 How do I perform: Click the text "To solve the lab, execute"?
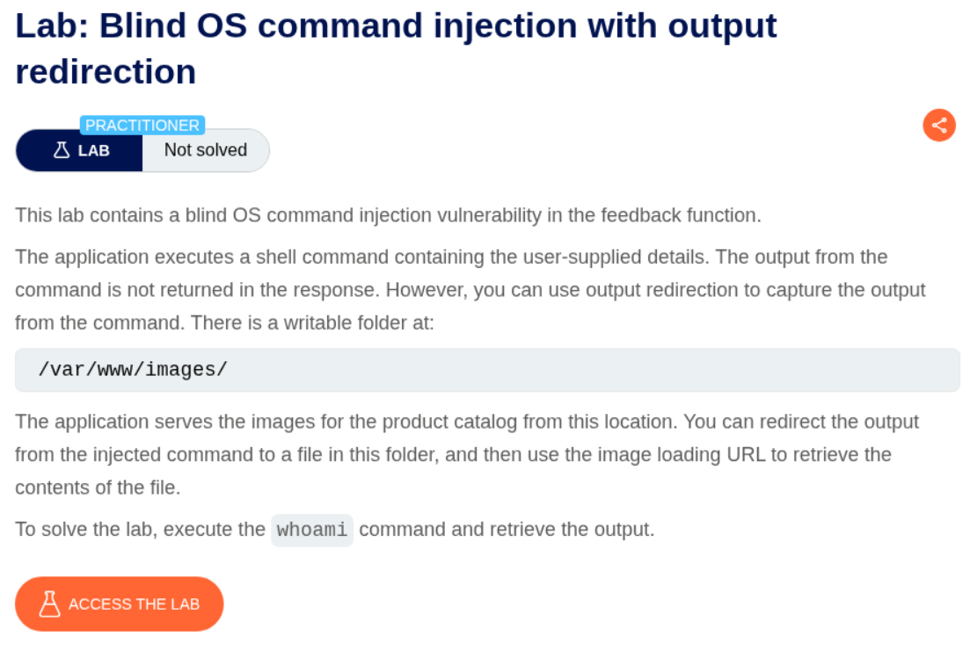[140, 531]
